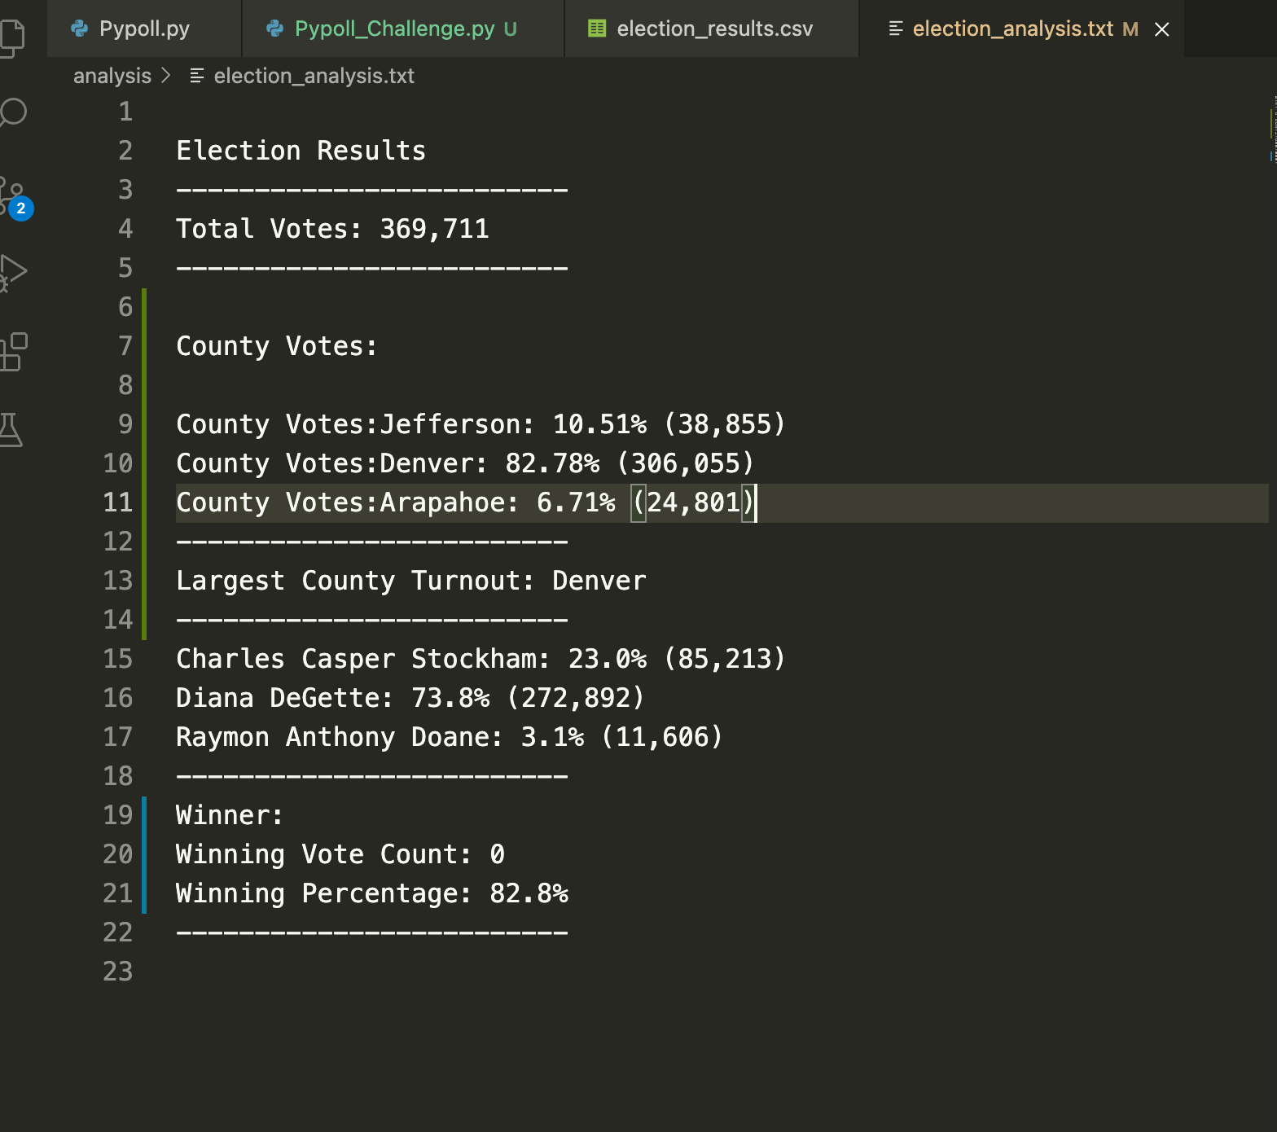
Task: Click the dashed separator on line 22
Action: tap(372, 932)
